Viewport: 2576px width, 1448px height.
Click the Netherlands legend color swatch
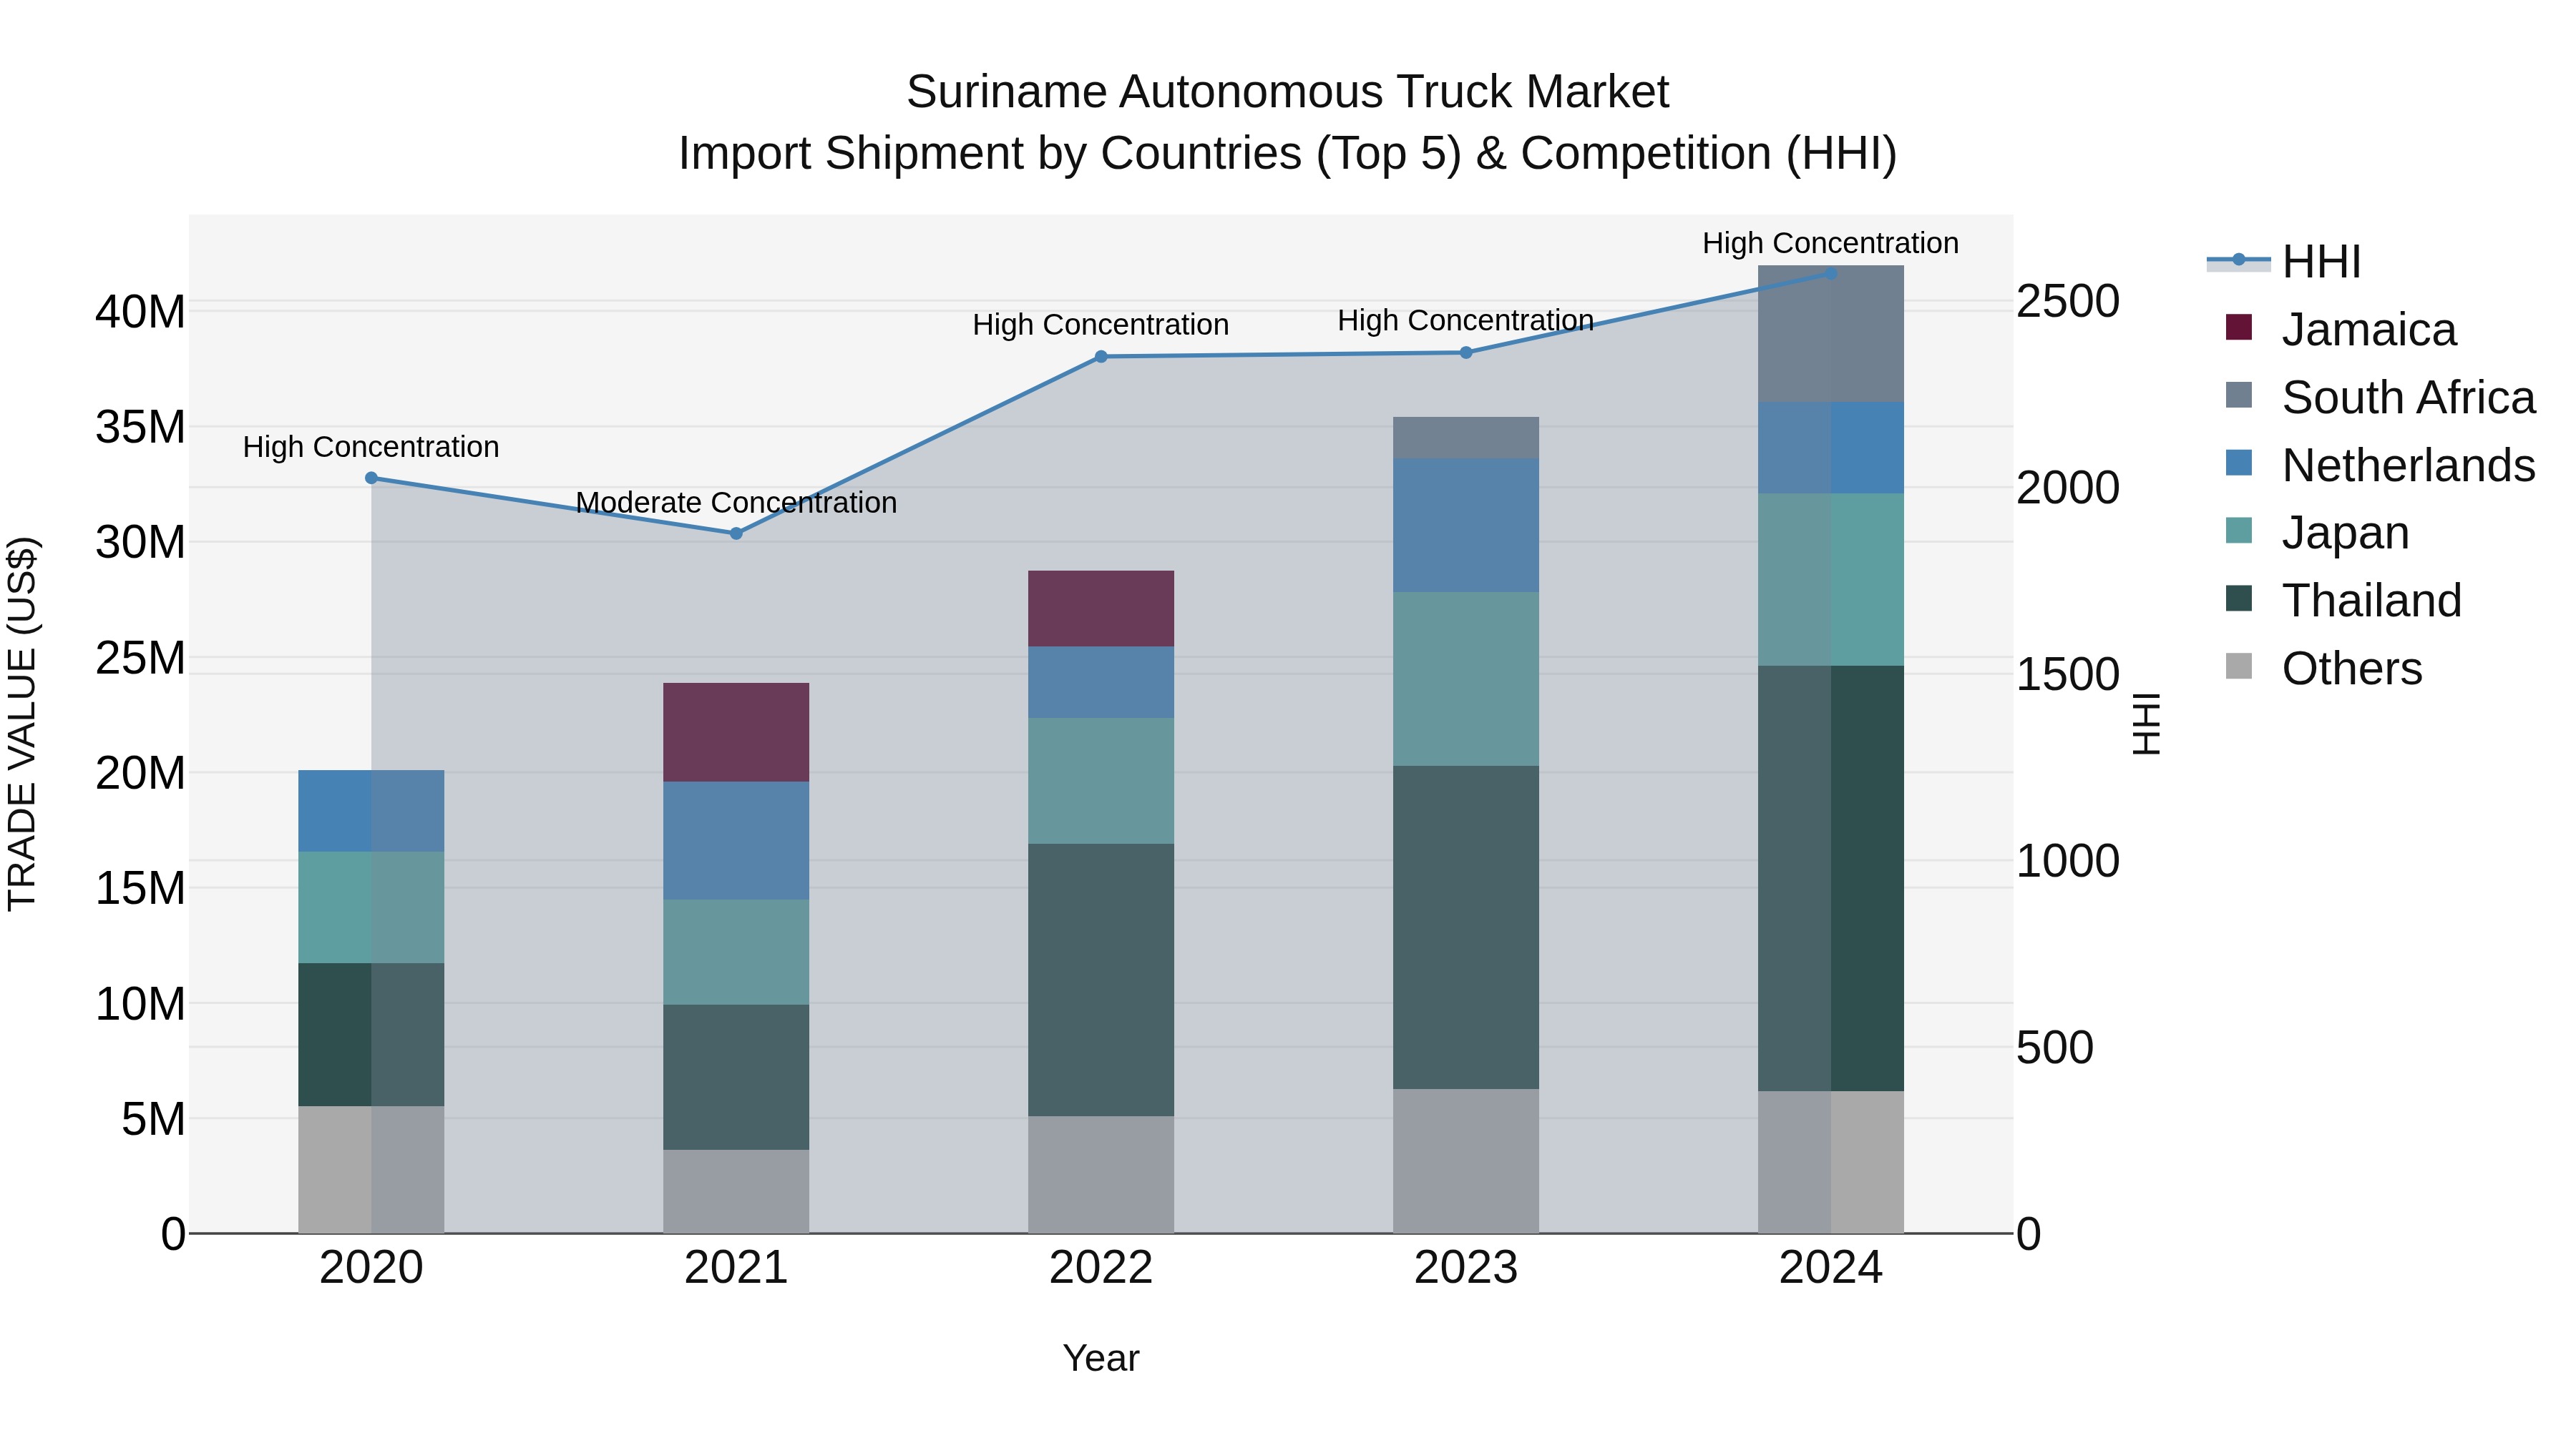(x=2239, y=463)
